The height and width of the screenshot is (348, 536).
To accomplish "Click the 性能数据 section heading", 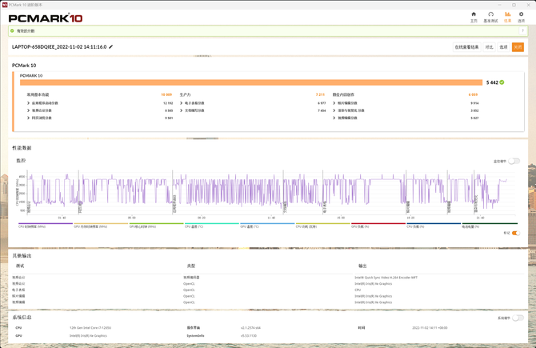I will click(22, 148).
